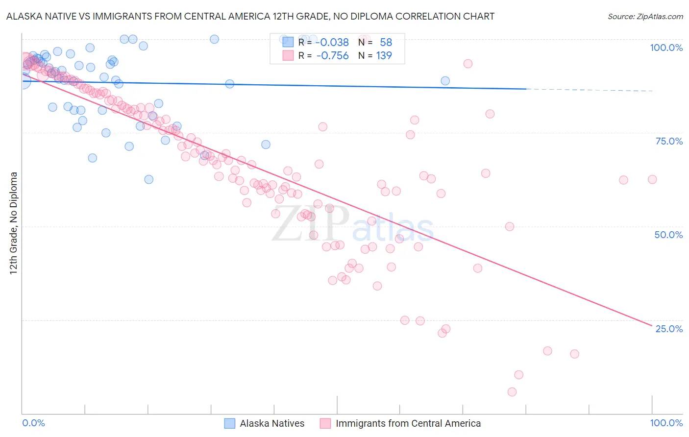
Task: Click the 0.0% x-axis label
Action: coord(34,423)
